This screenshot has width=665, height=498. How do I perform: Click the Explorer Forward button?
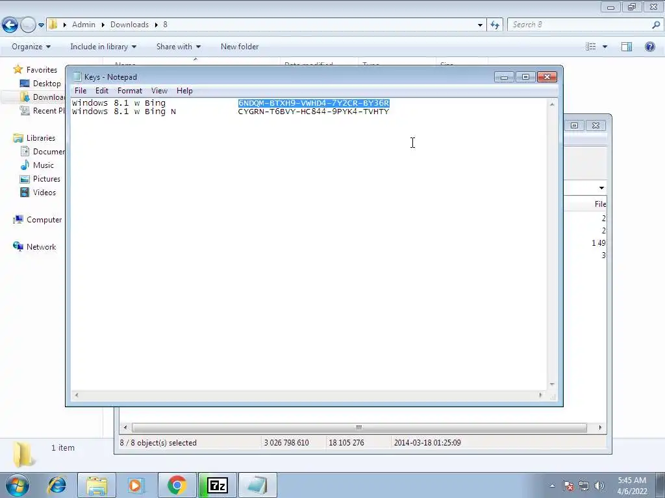tap(28, 25)
